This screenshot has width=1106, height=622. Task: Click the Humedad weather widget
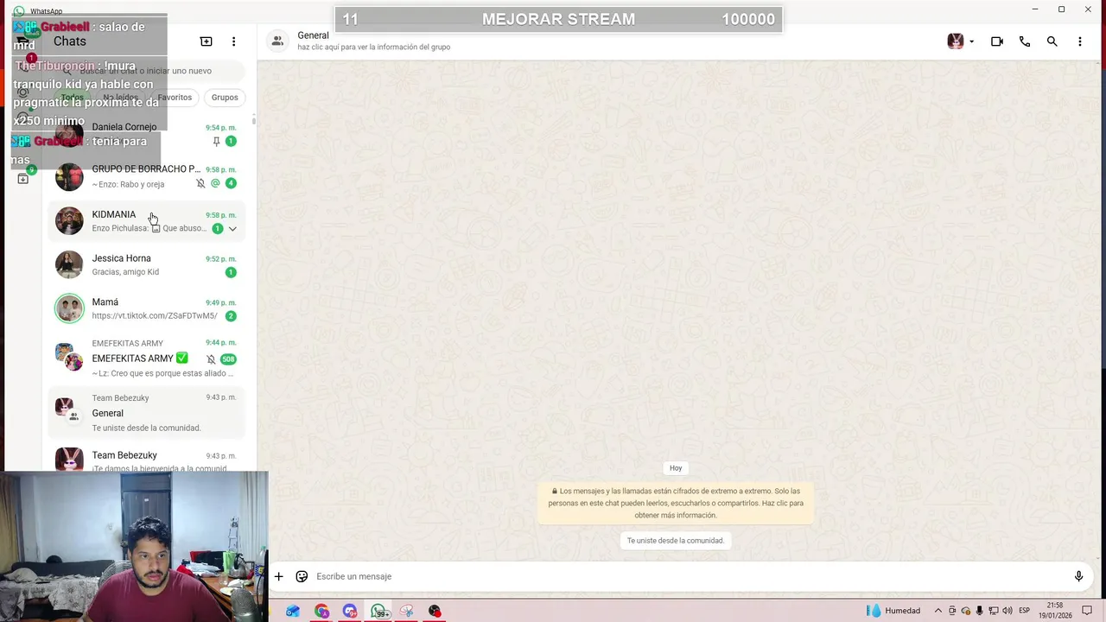pos(893,611)
